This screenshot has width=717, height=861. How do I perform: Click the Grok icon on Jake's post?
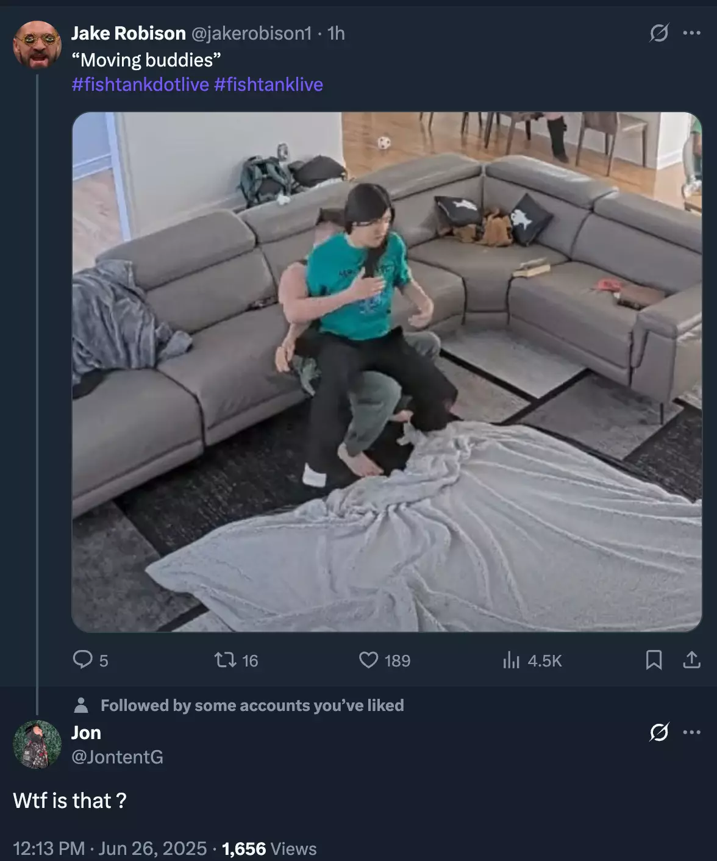[658, 33]
